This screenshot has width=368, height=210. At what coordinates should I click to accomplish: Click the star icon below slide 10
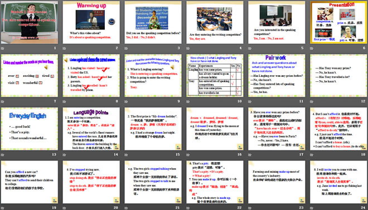point(188,101)
